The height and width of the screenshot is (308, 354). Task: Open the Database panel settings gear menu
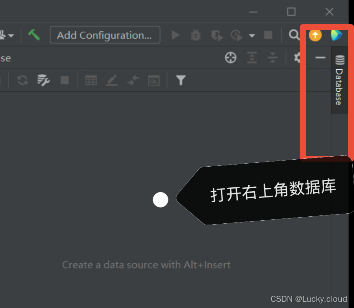point(297,57)
